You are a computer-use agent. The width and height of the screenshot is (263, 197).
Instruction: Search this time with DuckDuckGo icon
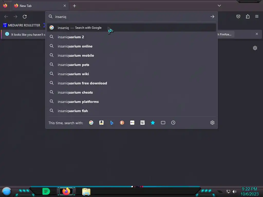coord(122,123)
